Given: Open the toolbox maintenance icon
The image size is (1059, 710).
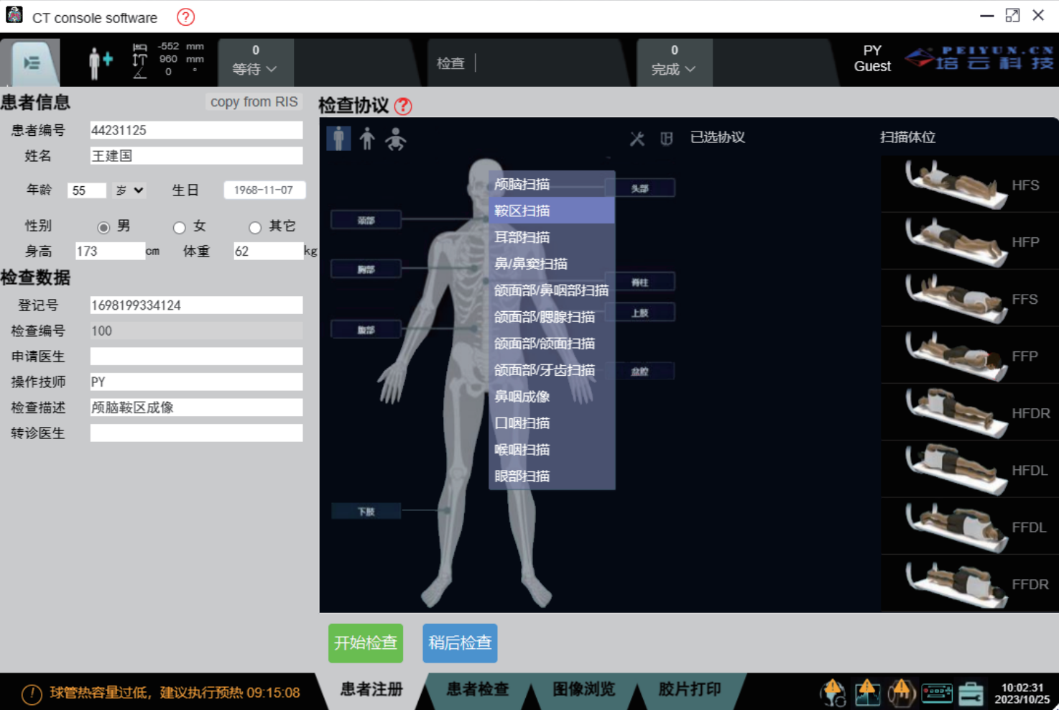Looking at the screenshot, I should pyautogui.click(x=970, y=693).
